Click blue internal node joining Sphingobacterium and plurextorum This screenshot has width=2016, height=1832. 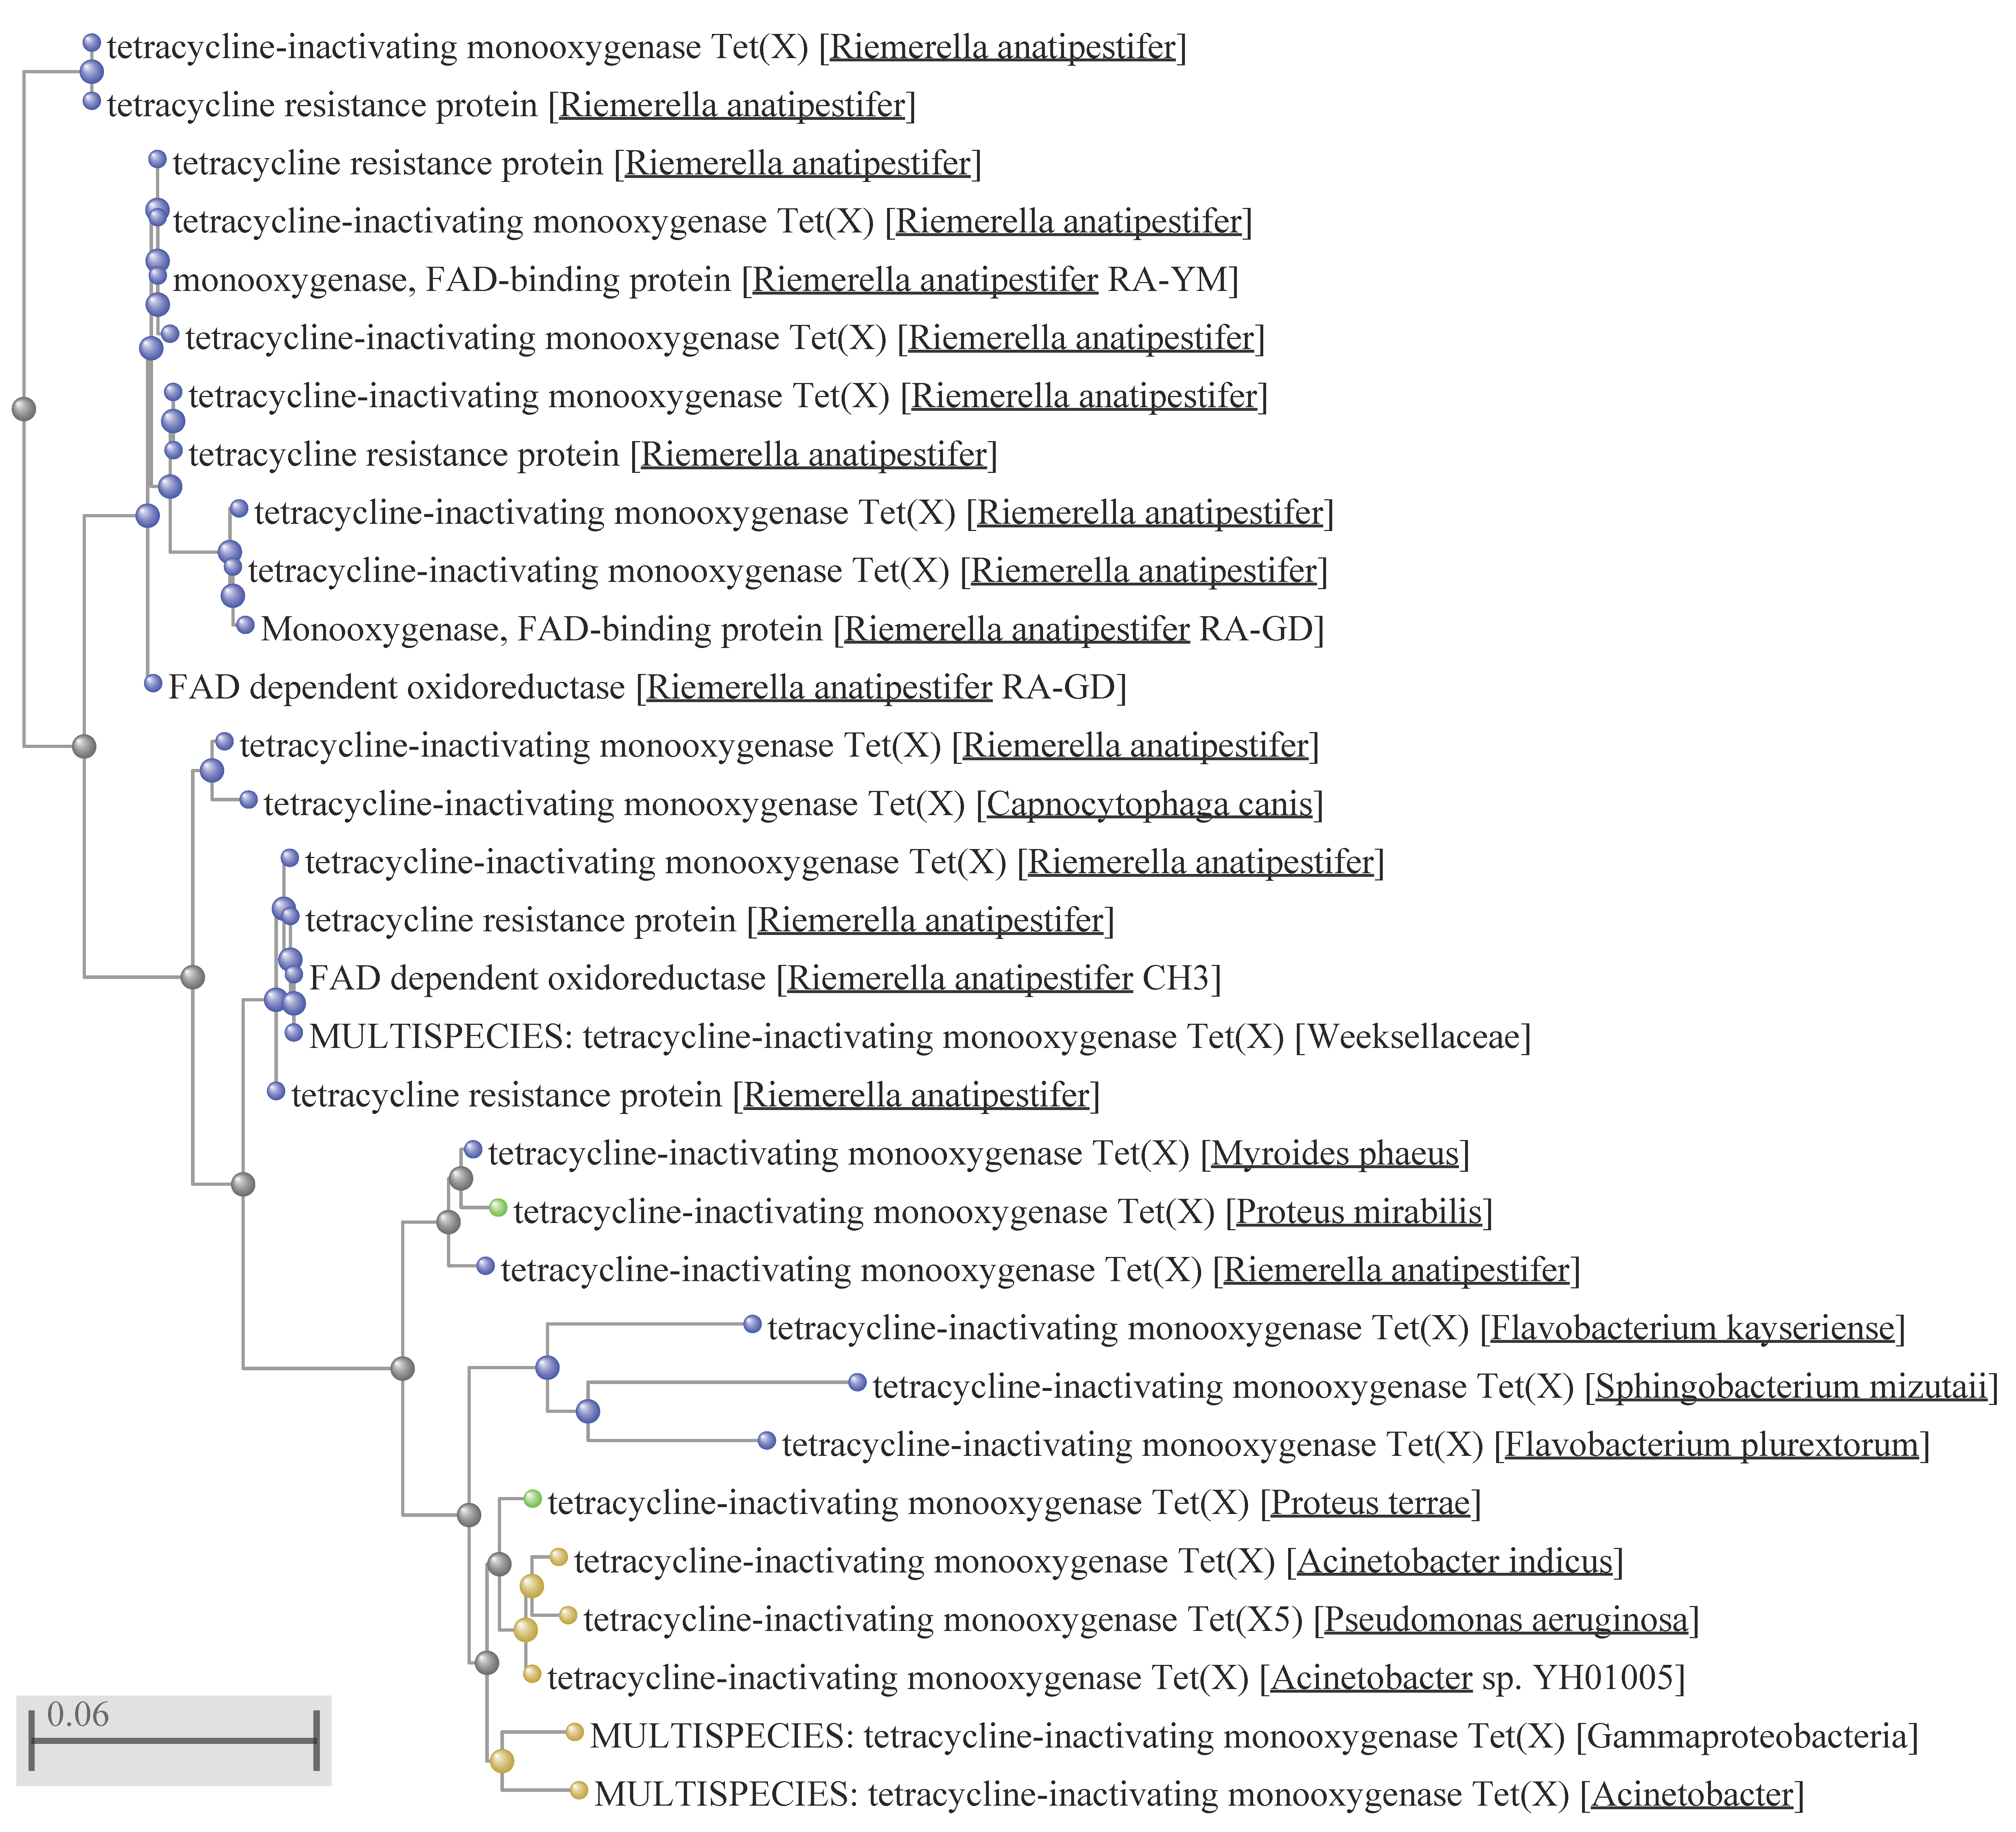click(588, 1411)
